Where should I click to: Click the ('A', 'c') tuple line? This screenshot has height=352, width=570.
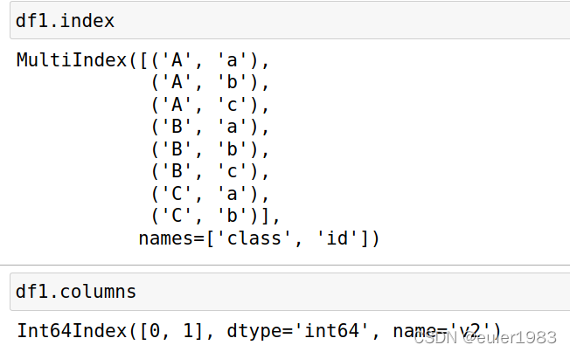pyautogui.click(x=210, y=105)
